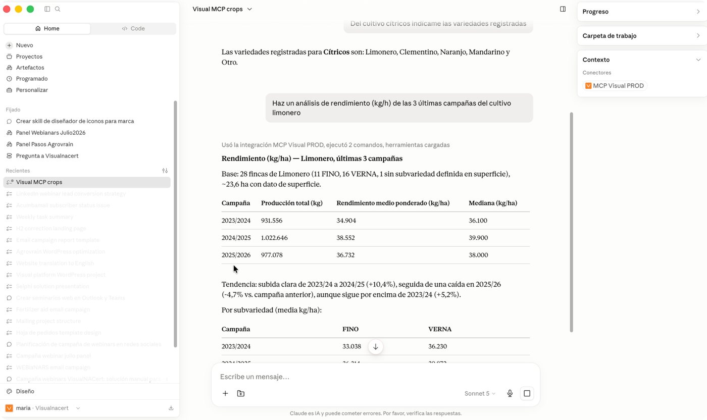This screenshot has width=707, height=420.
Task: Start a new chat with Nuevo
Action: (x=24, y=45)
